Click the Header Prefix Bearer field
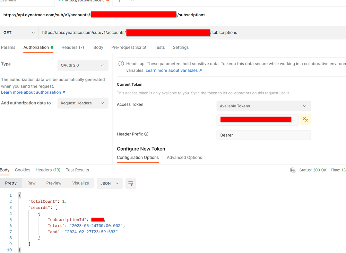Viewport: 346px width, 253px height. [x=263, y=135]
